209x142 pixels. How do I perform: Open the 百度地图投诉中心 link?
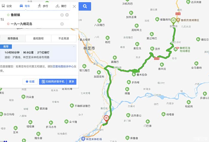click(63, 66)
